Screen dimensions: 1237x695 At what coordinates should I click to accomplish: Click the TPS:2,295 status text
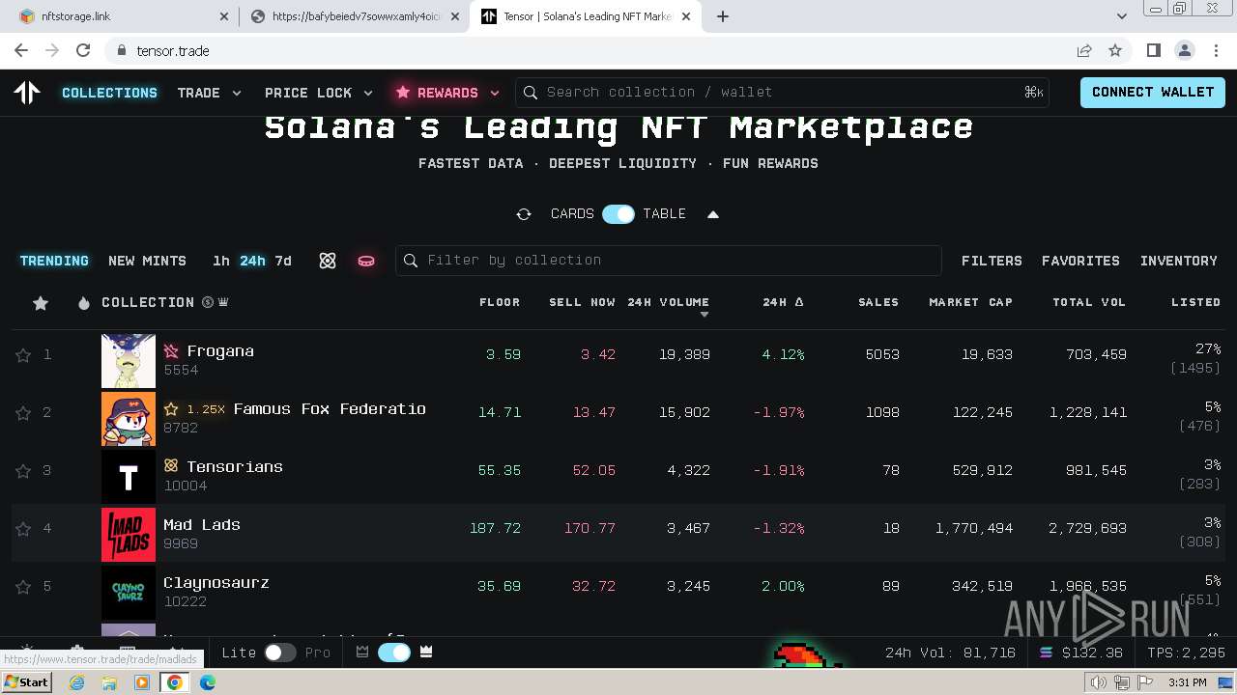pyautogui.click(x=1187, y=653)
